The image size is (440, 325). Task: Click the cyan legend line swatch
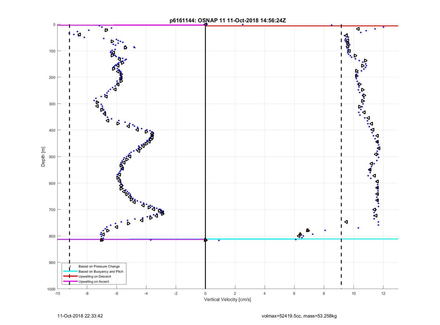coord(70,271)
